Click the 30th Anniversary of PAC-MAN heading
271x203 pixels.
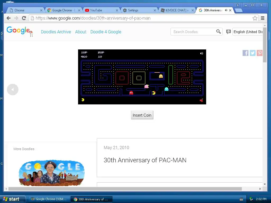click(x=145, y=160)
